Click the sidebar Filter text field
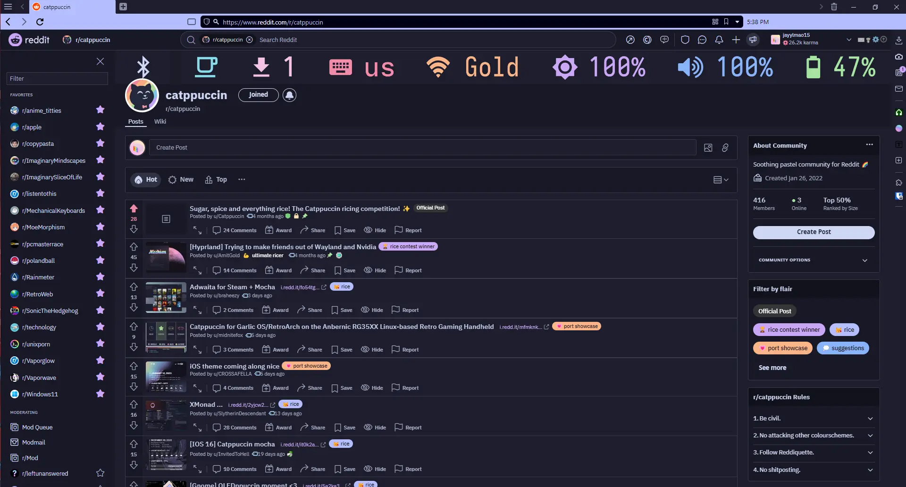Screen dimensions: 906x487 [57, 79]
